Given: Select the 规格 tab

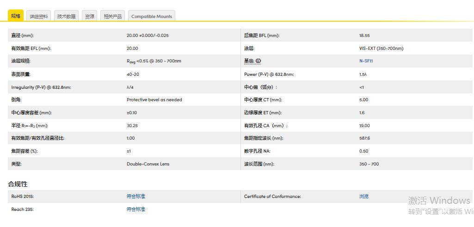Looking at the screenshot, I should click(16, 16).
